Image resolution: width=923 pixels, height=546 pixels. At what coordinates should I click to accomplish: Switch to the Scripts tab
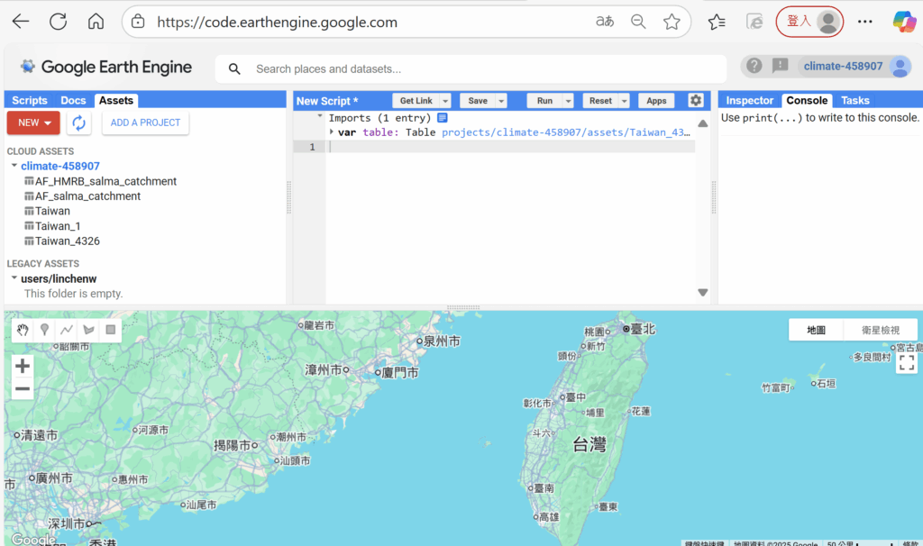tap(30, 101)
